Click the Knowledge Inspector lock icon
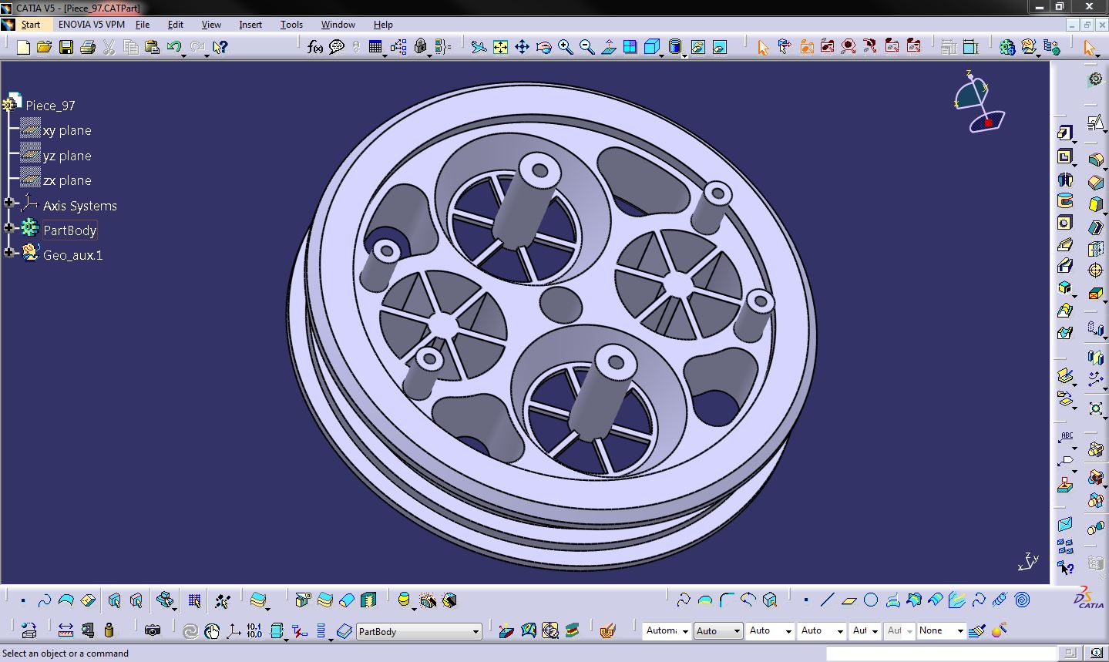This screenshot has height=662, width=1109. 420,48
